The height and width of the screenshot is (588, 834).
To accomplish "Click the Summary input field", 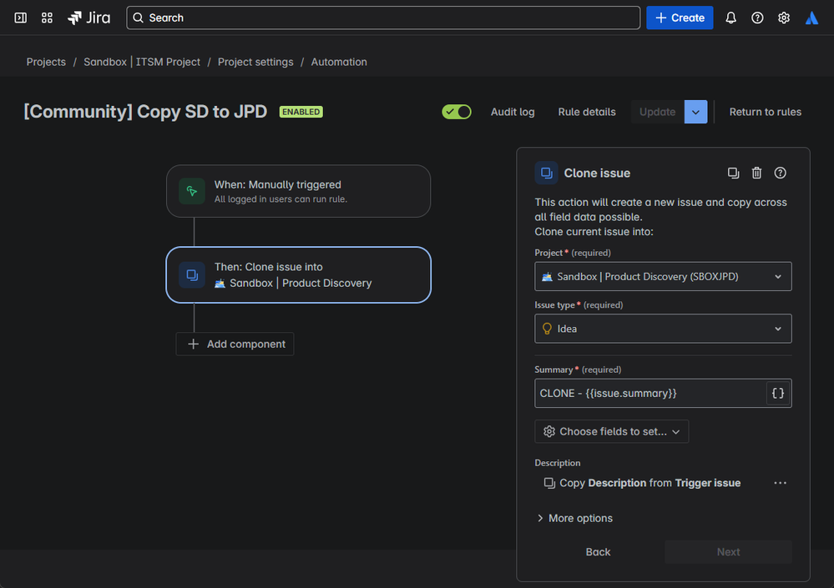I will [650, 393].
